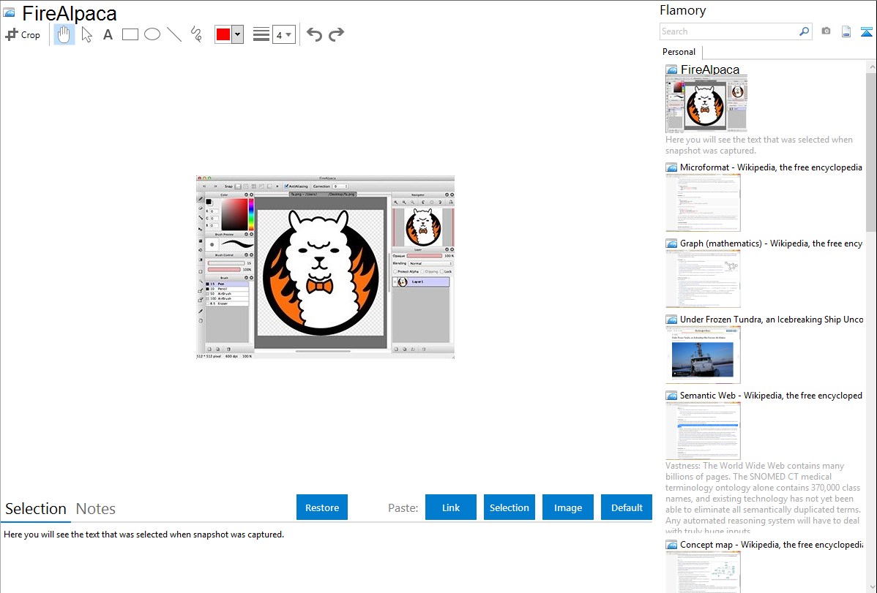The height and width of the screenshot is (593, 877).
Task: Select the arrow pointer tool
Action: [86, 34]
